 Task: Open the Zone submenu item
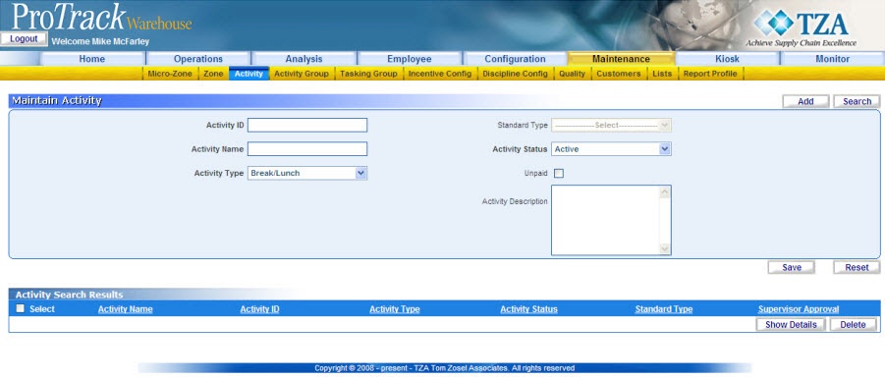(x=213, y=74)
